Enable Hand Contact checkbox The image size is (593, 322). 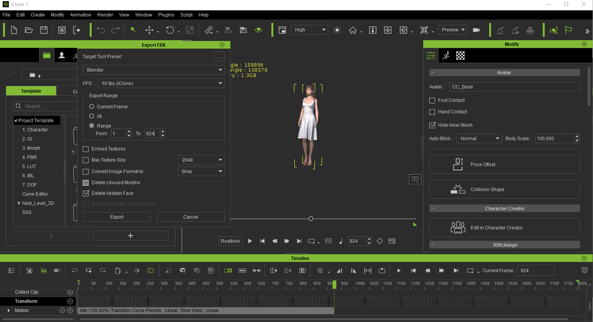432,112
